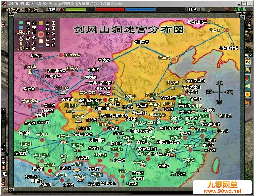Click the 大理府 city icon on map

coord(77,170)
